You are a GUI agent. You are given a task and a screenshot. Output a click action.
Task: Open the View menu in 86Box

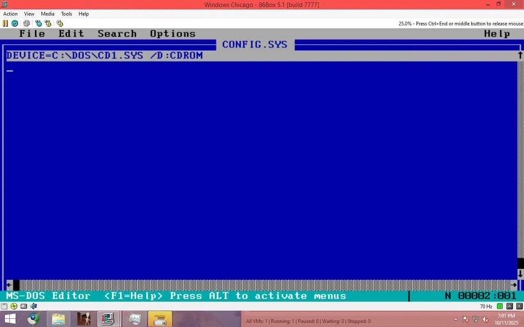(x=29, y=14)
